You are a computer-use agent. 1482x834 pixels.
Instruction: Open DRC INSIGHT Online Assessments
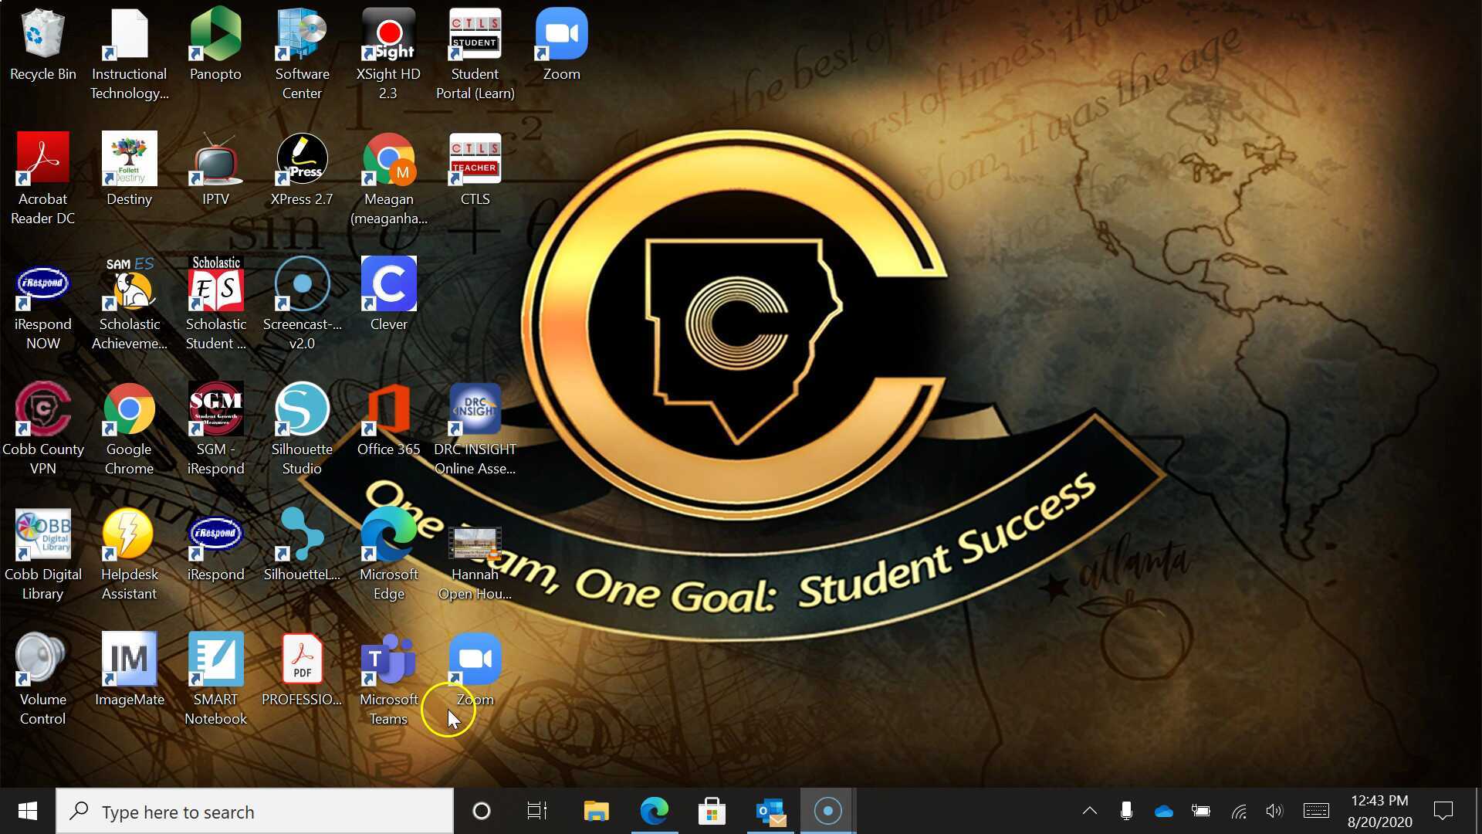(x=475, y=409)
